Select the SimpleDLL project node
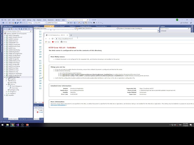The width and height of the screenshot is (194, 145). point(11,95)
